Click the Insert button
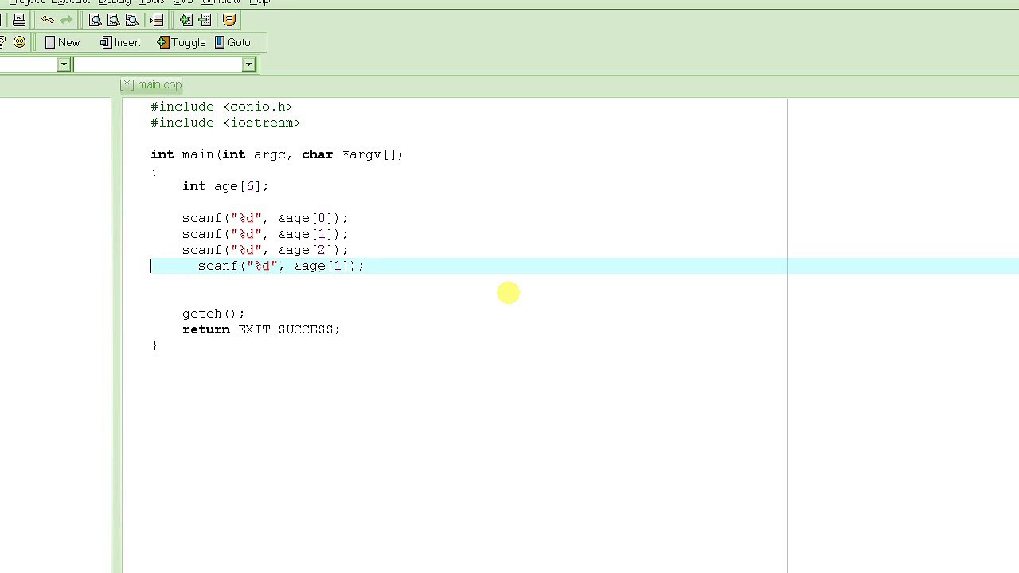Viewport: 1019px width, 573px height. (x=120, y=42)
